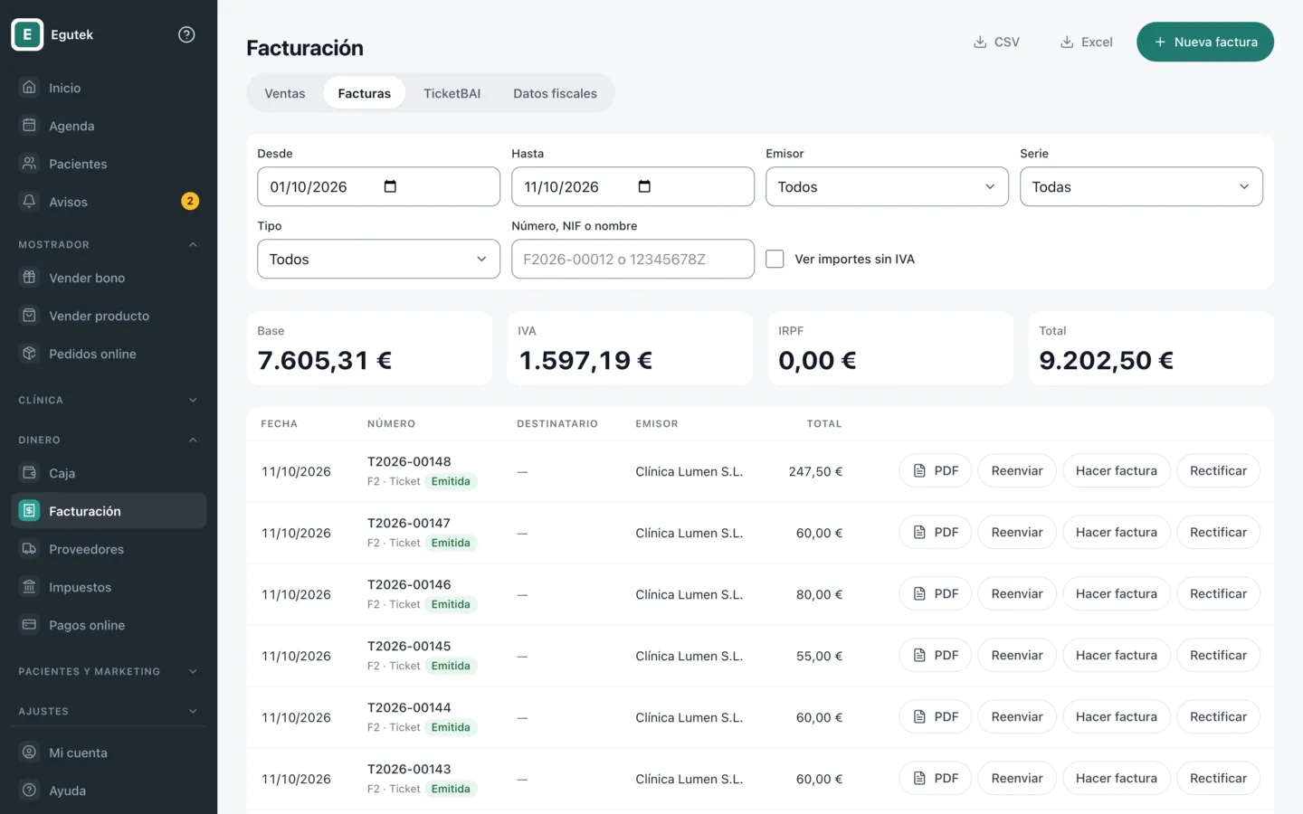This screenshot has height=814, width=1303.
Task: Click the Caja wallet icon
Action: pyautogui.click(x=29, y=472)
